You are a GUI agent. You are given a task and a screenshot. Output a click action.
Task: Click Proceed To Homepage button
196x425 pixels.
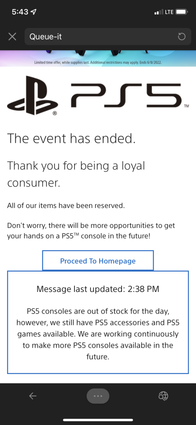(98, 261)
